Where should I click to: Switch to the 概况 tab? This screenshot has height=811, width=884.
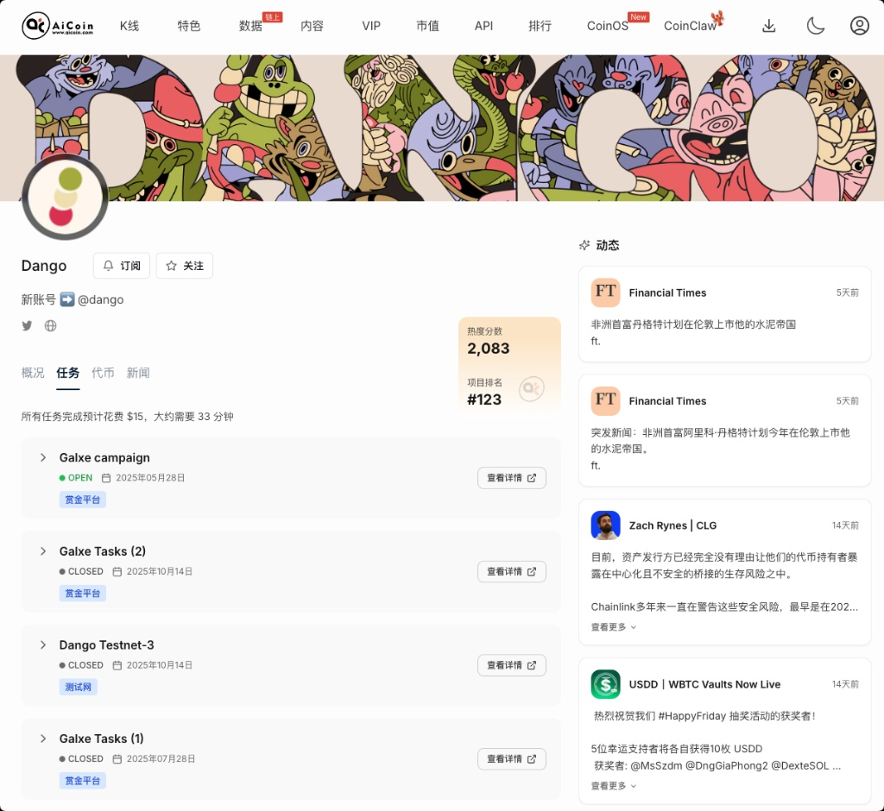33,373
